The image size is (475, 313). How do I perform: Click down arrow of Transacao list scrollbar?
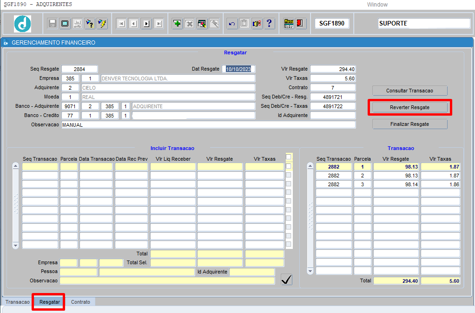(310, 271)
